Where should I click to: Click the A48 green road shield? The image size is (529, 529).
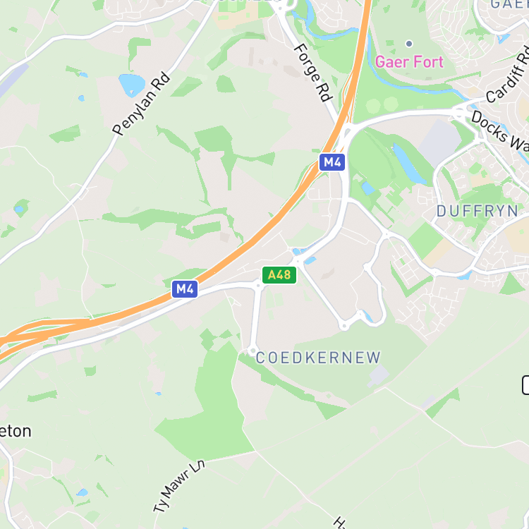(279, 275)
